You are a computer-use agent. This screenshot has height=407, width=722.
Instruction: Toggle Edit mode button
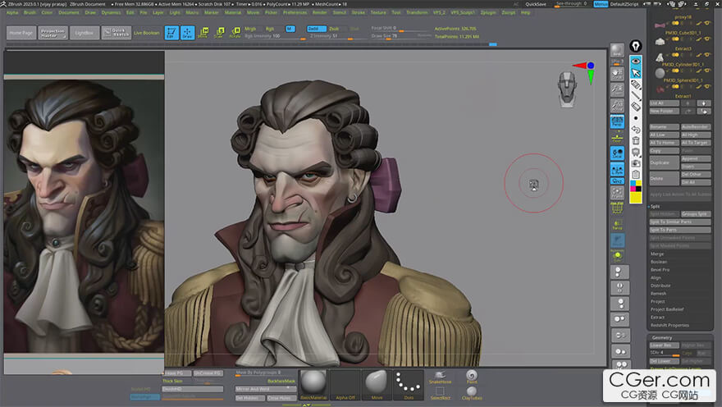pyautogui.click(x=171, y=32)
